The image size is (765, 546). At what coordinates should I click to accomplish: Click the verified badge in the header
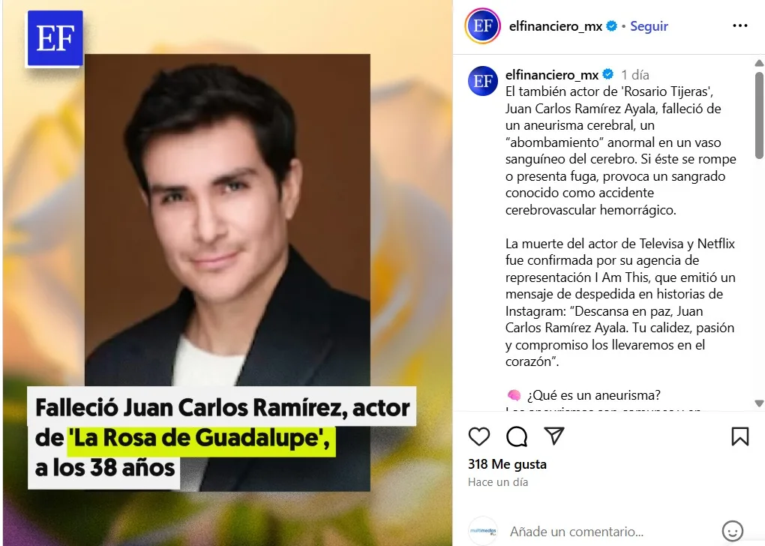click(611, 25)
